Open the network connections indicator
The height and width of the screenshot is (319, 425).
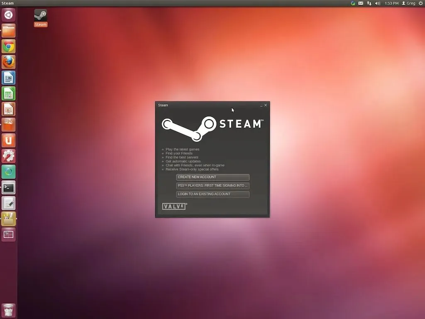(x=369, y=3)
